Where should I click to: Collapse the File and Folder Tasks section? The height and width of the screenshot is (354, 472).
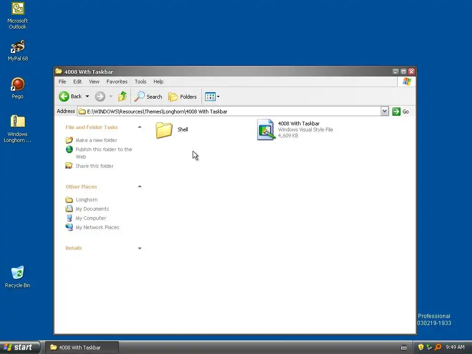(140, 127)
